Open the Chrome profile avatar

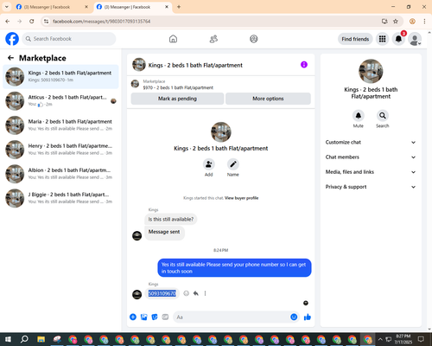[412, 22]
